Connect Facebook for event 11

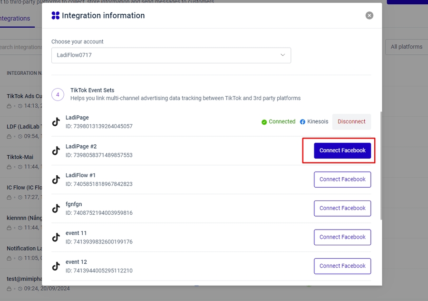pyautogui.click(x=342, y=237)
